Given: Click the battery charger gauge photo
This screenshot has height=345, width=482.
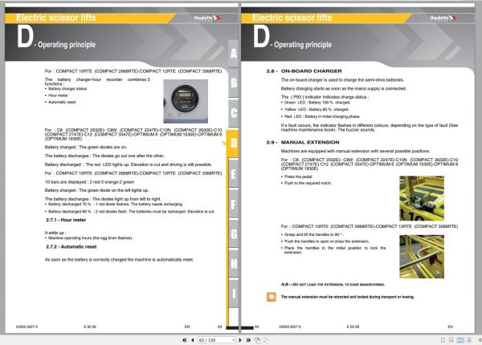Looking at the screenshot, I should pyautogui.click(x=186, y=101).
